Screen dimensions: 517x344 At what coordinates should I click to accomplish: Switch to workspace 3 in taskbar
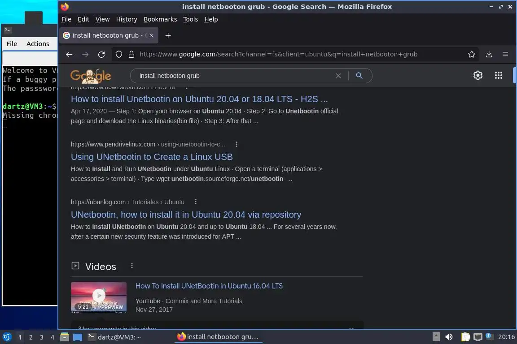pos(42,337)
